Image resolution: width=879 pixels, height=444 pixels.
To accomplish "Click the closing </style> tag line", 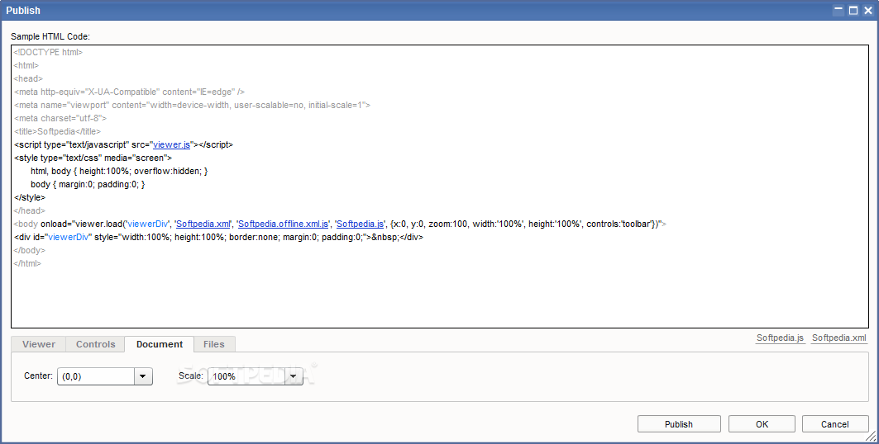I will (30, 197).
